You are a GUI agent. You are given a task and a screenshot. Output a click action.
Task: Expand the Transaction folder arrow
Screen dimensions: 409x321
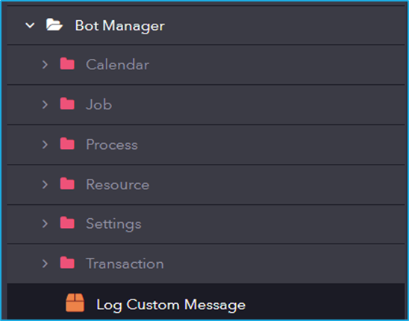tap(45, 264)
